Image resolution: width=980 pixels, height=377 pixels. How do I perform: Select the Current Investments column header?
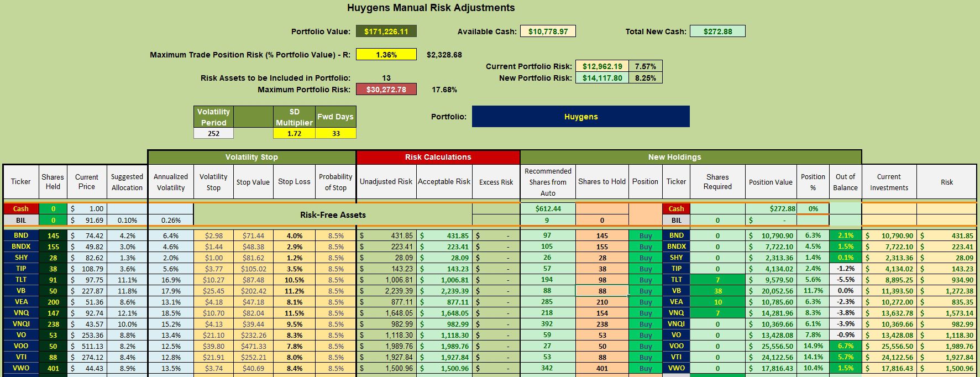coord(889,182)
